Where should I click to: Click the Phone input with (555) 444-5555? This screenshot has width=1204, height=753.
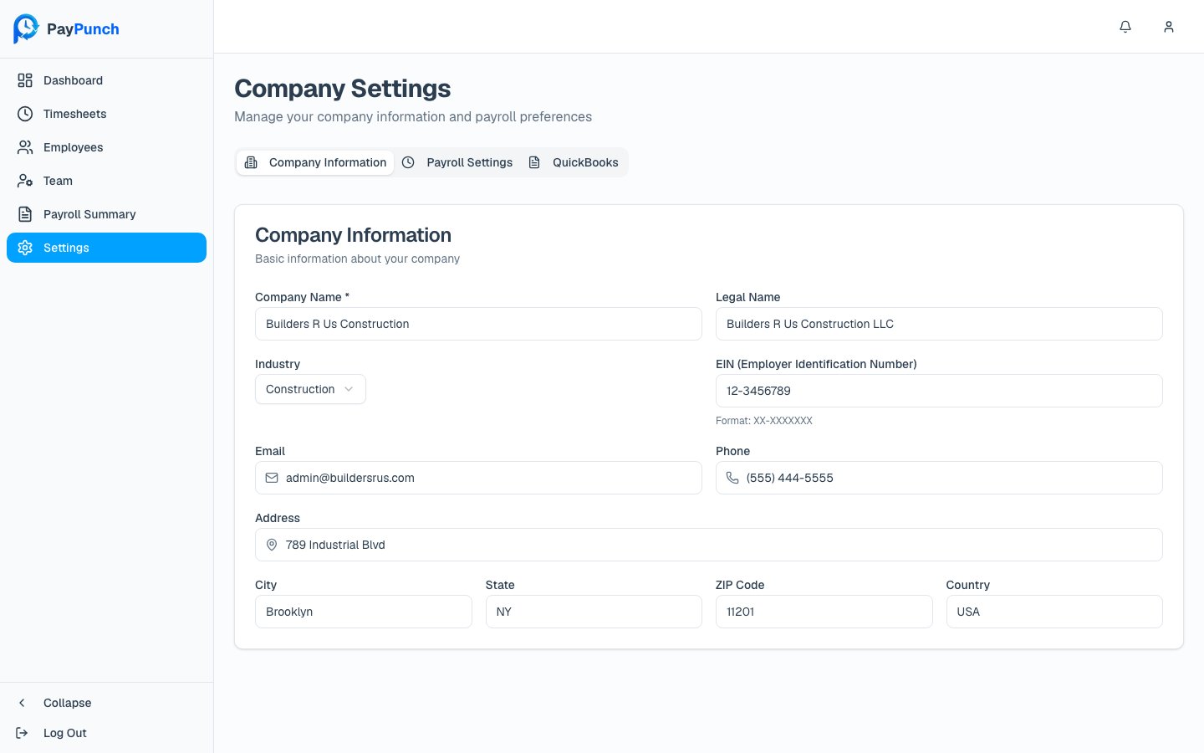point(939,478)
